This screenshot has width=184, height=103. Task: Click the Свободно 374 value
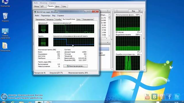point(59,58)
